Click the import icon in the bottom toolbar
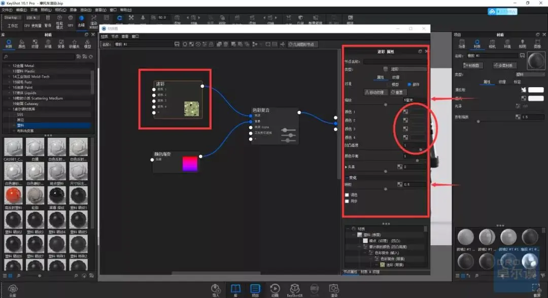The image size is (548, 298). 216,290
